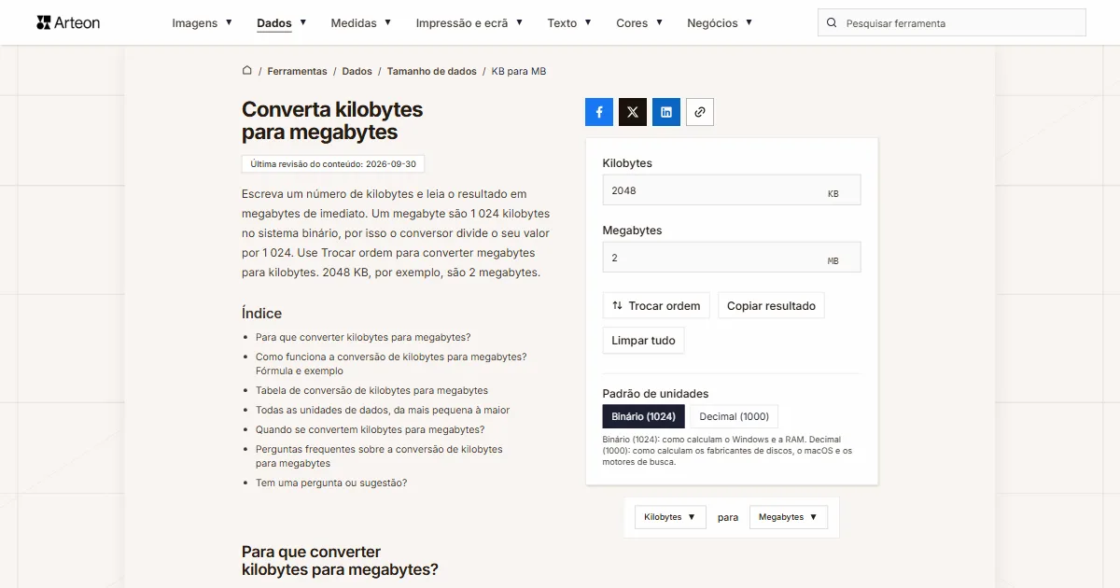This screenshot has height=588, width=1120.
Task: Expand the Texto menu
Action: 569,23
